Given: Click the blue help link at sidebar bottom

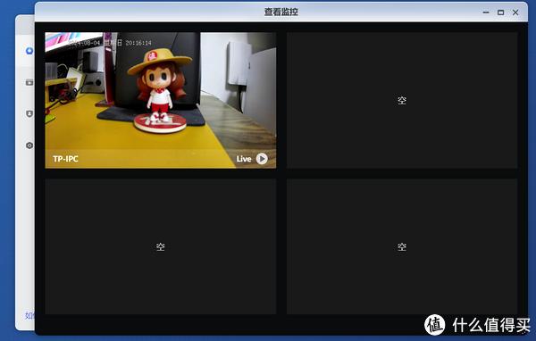Looking at the screenshot, I should [x=29, y=315].
